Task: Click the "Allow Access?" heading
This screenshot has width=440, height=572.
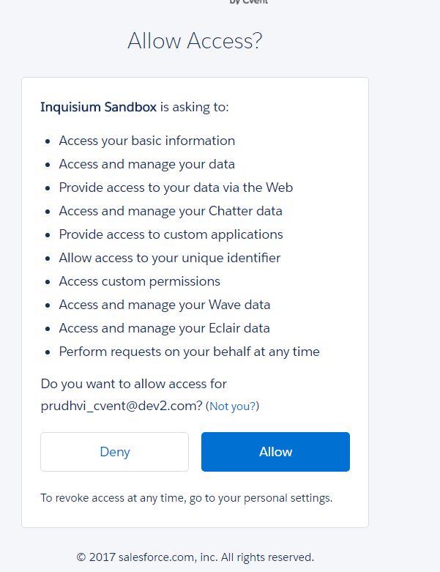Action: coord(195,41)
